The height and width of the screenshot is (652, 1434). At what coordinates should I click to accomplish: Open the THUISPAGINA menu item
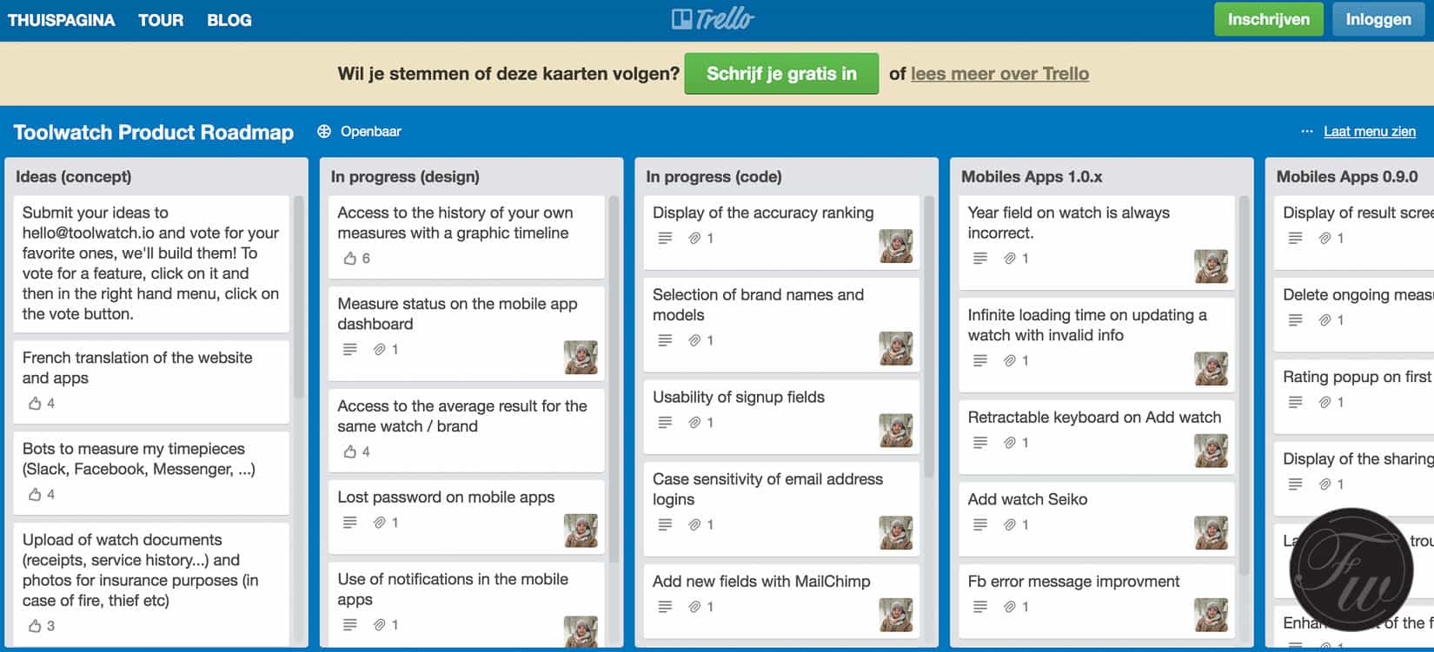coord(61,20)
